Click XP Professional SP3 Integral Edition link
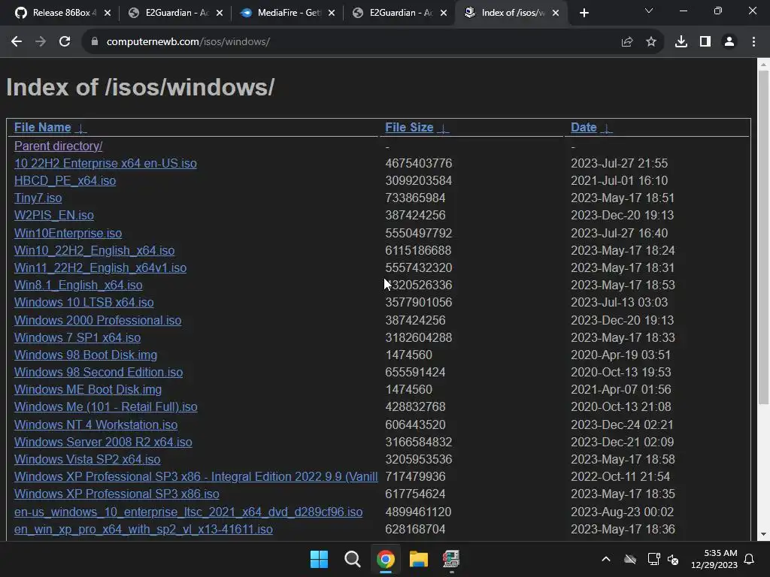The width and height of the screenshot is (770, 577). pos(196,477)
